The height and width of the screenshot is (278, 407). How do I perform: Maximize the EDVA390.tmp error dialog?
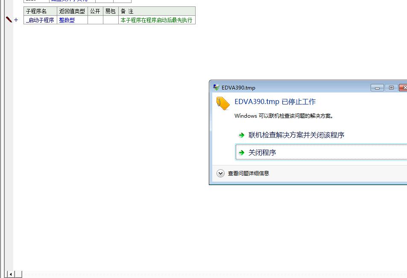coord(391,88)
